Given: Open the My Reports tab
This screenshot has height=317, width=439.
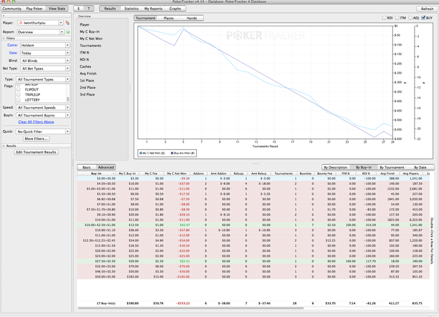Looking at the screenshot, I should coord(153,9).
